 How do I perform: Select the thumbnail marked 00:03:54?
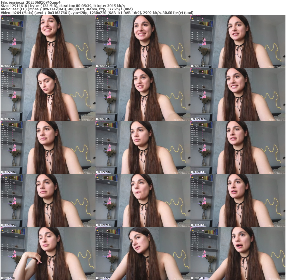coord(143,200)
